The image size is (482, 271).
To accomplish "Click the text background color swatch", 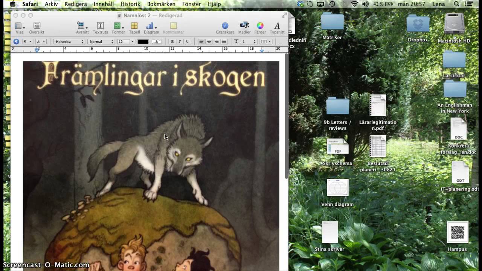I will (x=157, y=42).
